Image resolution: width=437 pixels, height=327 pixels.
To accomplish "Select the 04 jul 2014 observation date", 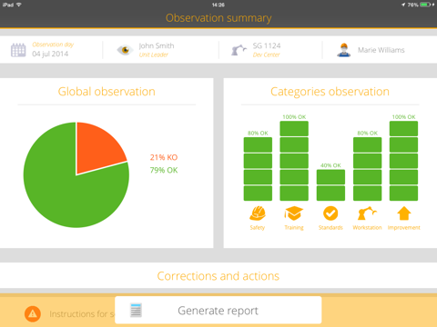I will [50, 54].
